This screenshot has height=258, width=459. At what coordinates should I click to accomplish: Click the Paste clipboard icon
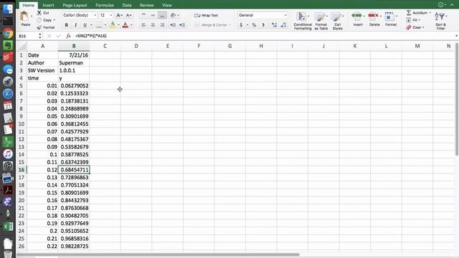tap(24, 16)
